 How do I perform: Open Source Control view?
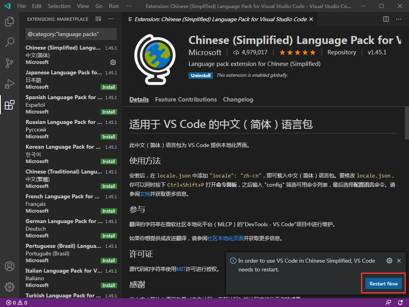(10, 63)
